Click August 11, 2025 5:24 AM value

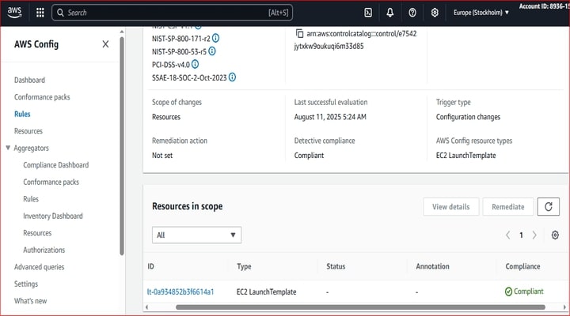pos(330,117)
